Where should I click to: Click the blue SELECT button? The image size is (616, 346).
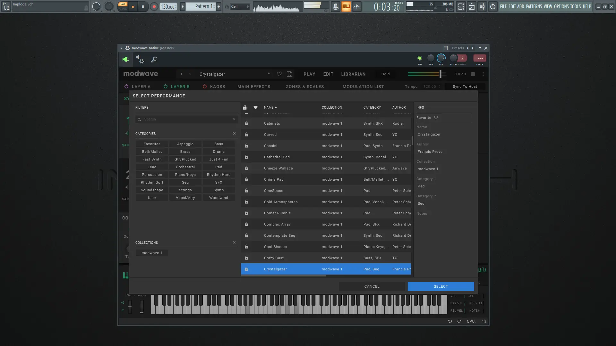(x=441, y=286)
